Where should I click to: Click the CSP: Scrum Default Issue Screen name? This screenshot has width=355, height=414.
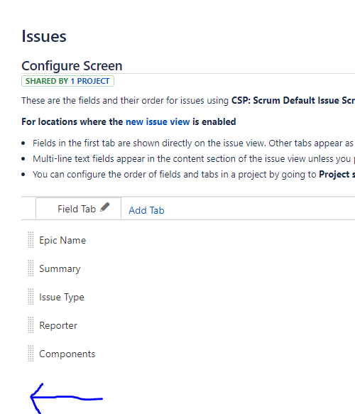tap(293, 101)
